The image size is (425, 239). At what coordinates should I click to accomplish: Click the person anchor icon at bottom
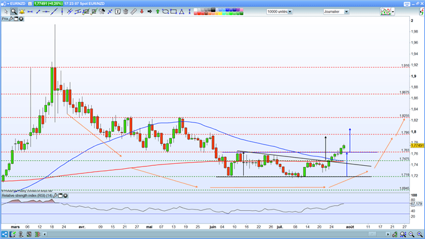point(21,234)
